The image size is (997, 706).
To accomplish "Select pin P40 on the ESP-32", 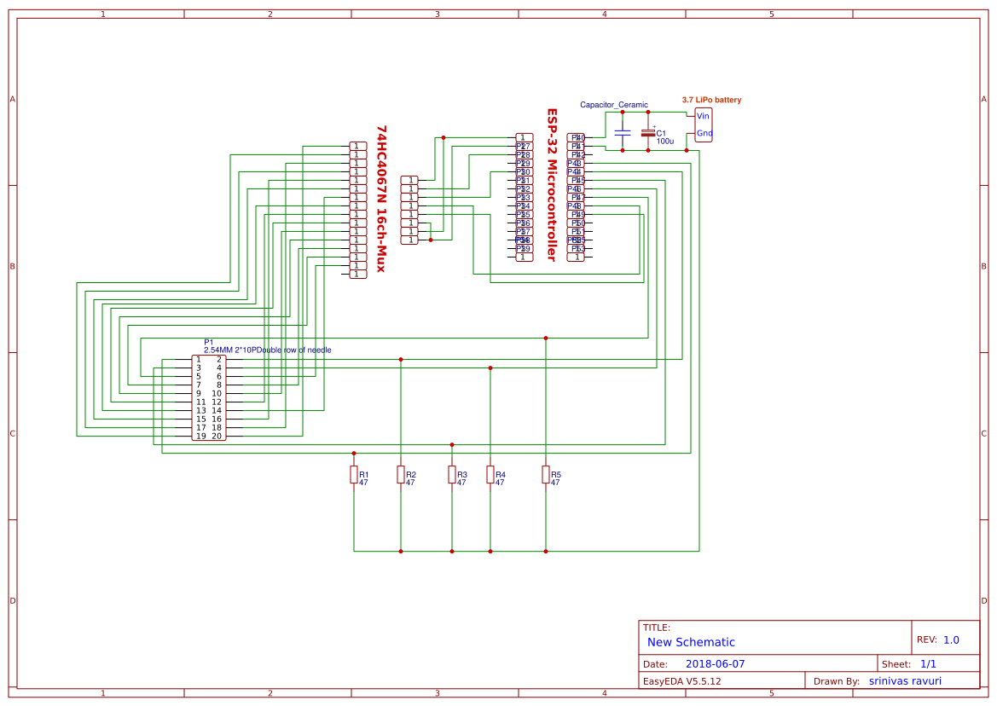I will coord(577,136).
